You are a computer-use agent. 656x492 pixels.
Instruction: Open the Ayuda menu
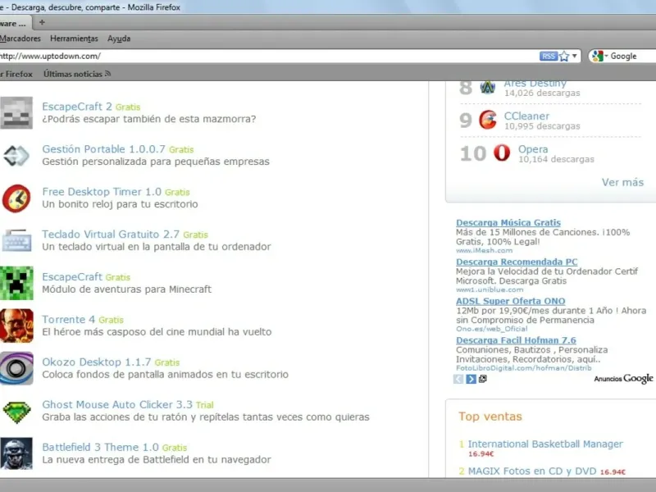[x=119, y=39]
